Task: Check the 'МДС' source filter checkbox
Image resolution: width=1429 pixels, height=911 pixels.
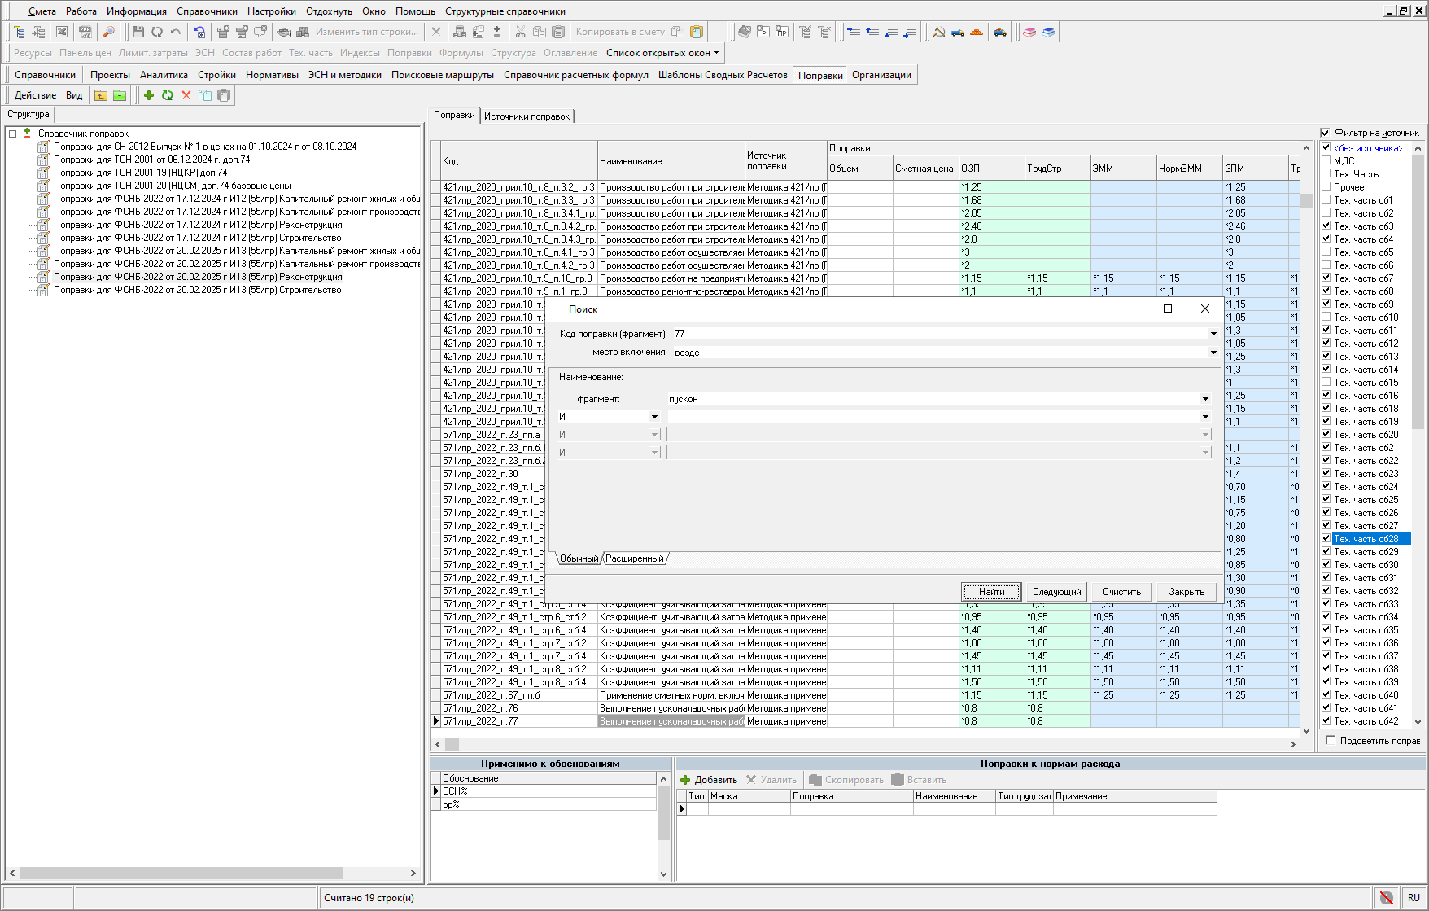Action: point(1326,161)
